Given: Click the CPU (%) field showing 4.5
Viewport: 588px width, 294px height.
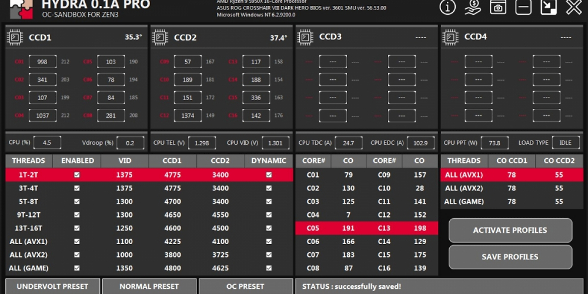Looking at the screenshot, I should click(47, 143).
